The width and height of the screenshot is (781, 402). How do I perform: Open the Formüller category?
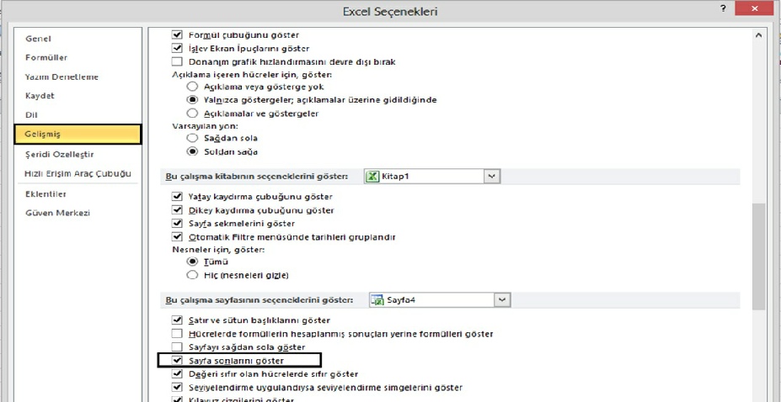(46, 58)
